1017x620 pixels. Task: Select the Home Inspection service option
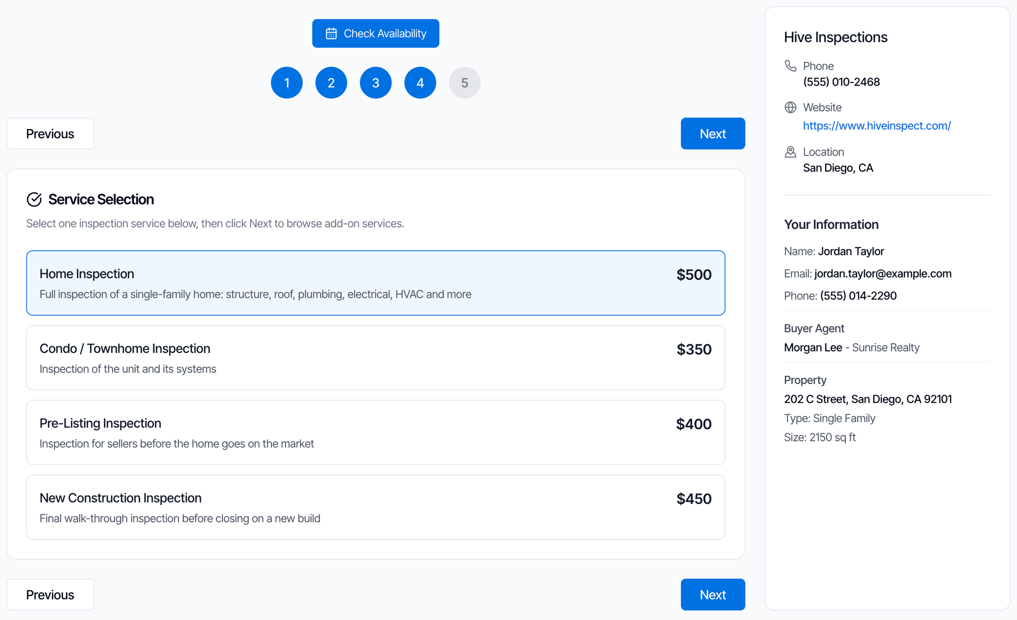pos(376,283)
